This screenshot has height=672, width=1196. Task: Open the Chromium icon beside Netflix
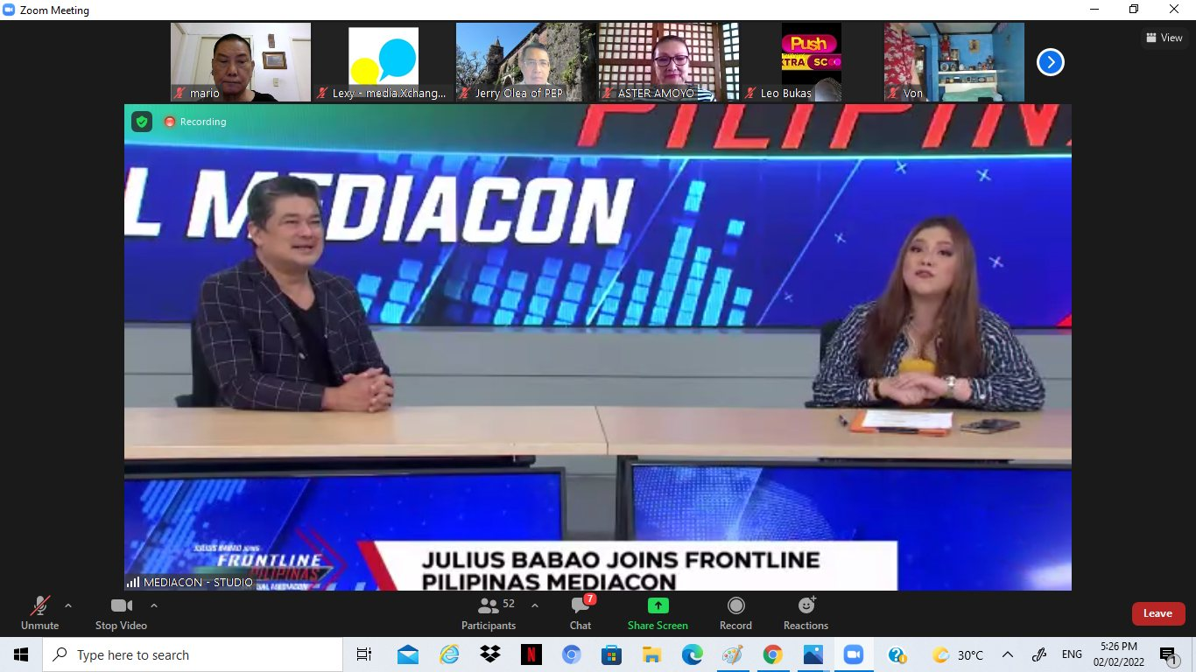click(x=571, y=654)
